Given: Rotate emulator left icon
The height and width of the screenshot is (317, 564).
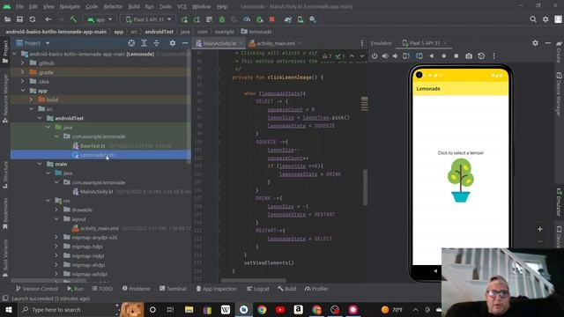Looking at the screenshot, I should [406, 56].
